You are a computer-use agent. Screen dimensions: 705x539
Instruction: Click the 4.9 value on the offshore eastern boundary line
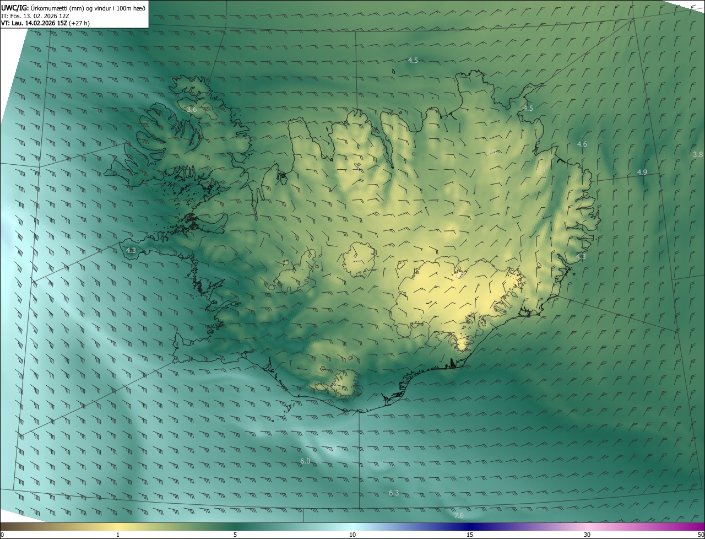tap(642, 172)
